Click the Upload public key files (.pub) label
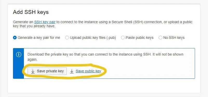Viewport: 208px width, 97px height. (93, 38)
